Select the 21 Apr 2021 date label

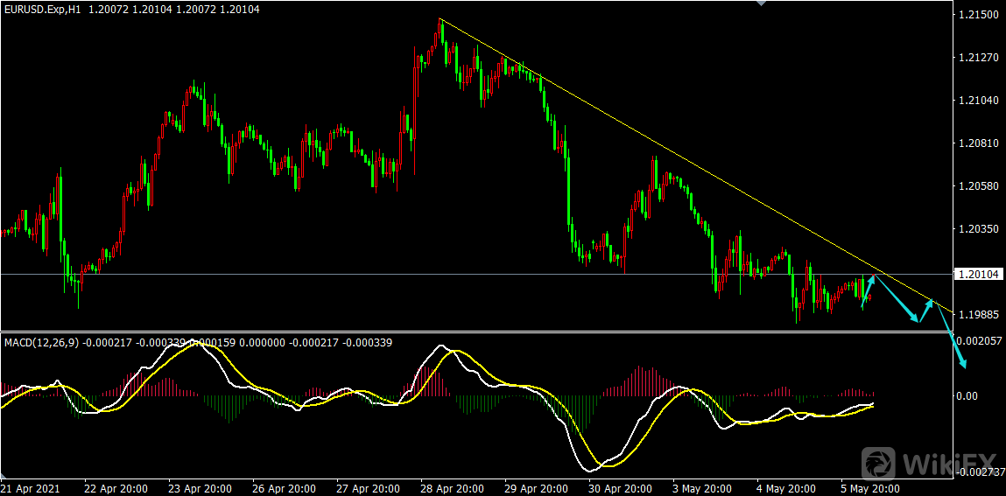point(32,488)
